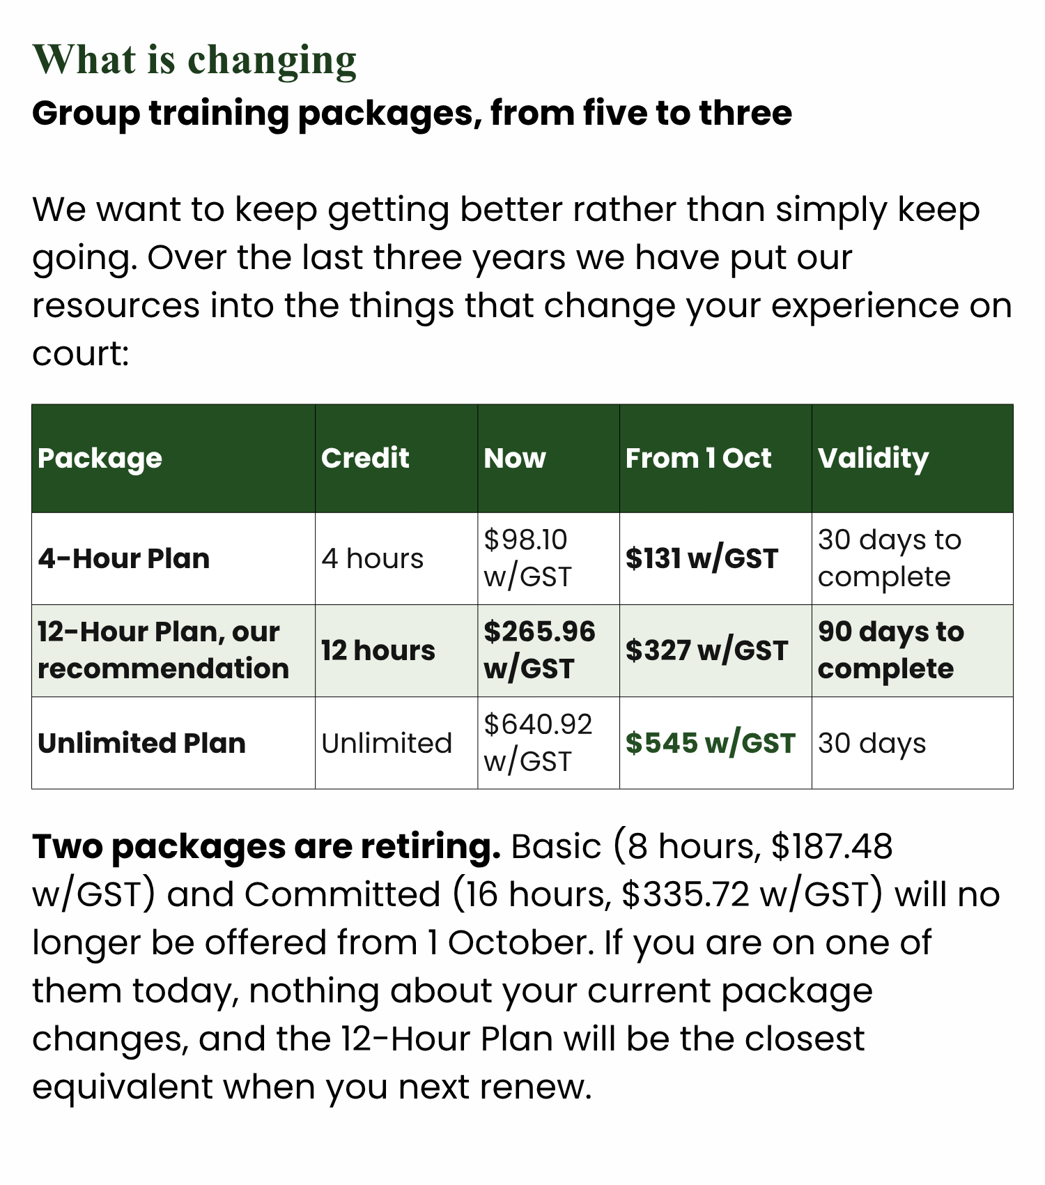Select the Unlimited Plan row label
The height and width of the screenshot is (1185, 1045).
point(141,743)
